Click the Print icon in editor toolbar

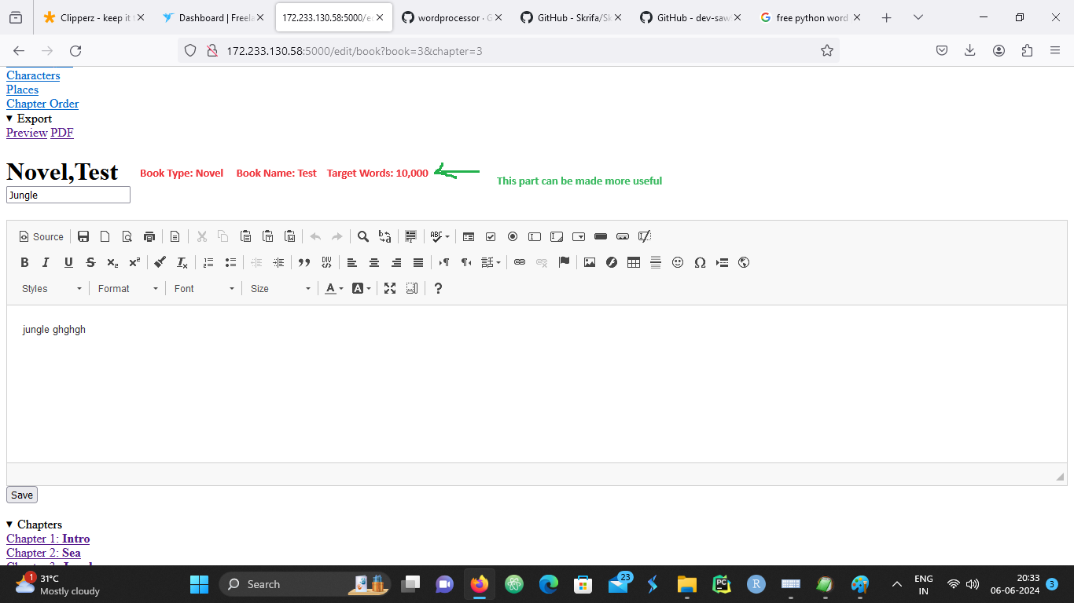coord(149,236)
